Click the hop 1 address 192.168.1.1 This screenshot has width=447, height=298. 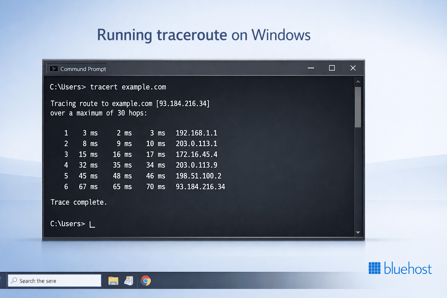[x=196, y=133]
